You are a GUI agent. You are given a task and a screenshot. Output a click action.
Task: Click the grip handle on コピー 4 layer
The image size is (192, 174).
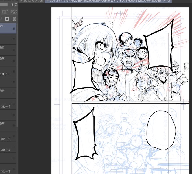pyautogui.click(x=14, y=104)
